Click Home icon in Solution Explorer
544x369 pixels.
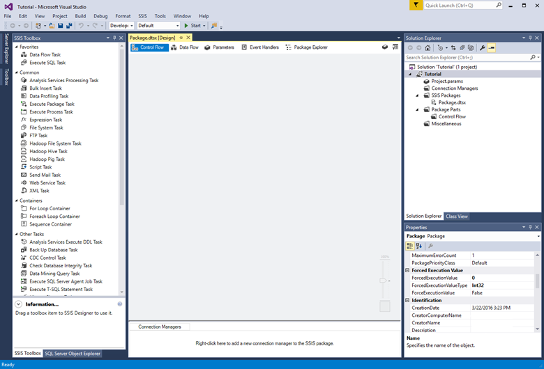pos(428,48)
